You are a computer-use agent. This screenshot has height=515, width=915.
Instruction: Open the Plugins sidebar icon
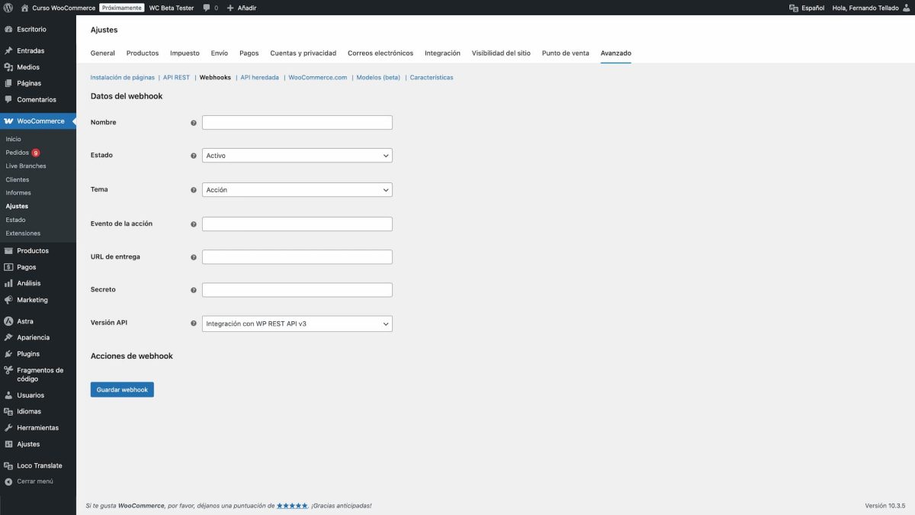[x=9, y=353]
